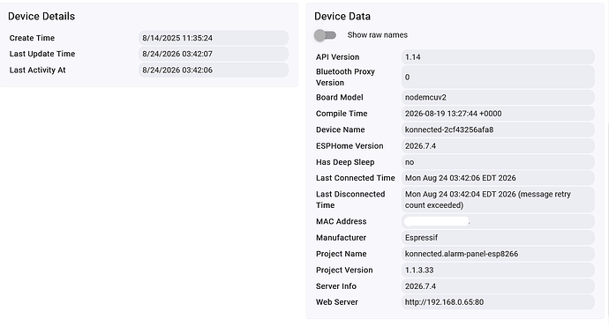Click the Last Connected Time label
Image resolution: width=609 pixels, height=326 pixels.
point(356,178)
